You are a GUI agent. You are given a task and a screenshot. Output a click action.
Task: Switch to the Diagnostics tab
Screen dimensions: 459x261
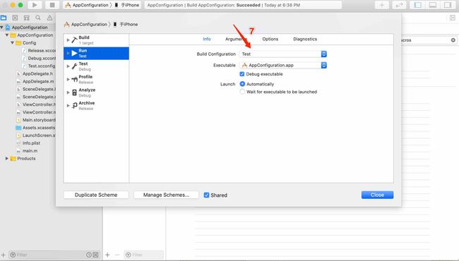click(305, 39)
